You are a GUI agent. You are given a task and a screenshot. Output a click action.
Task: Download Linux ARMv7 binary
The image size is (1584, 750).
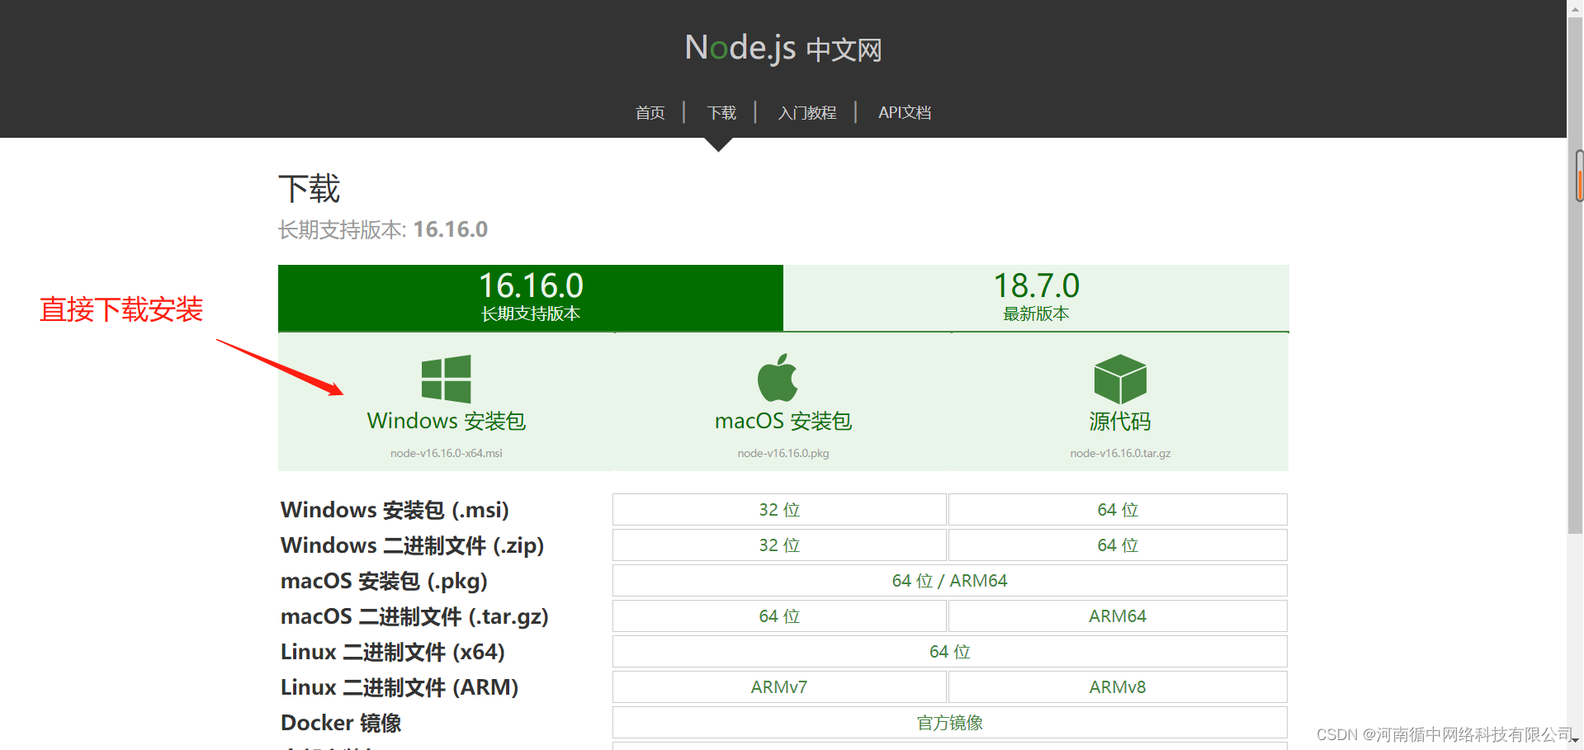coord(779,687)
